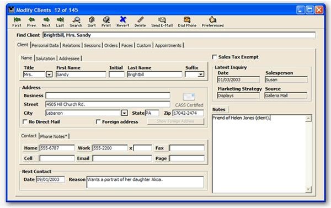The height and width of the screenshot is (208, 331).
Task: Open the Search tool
Action: click(76, 22)
